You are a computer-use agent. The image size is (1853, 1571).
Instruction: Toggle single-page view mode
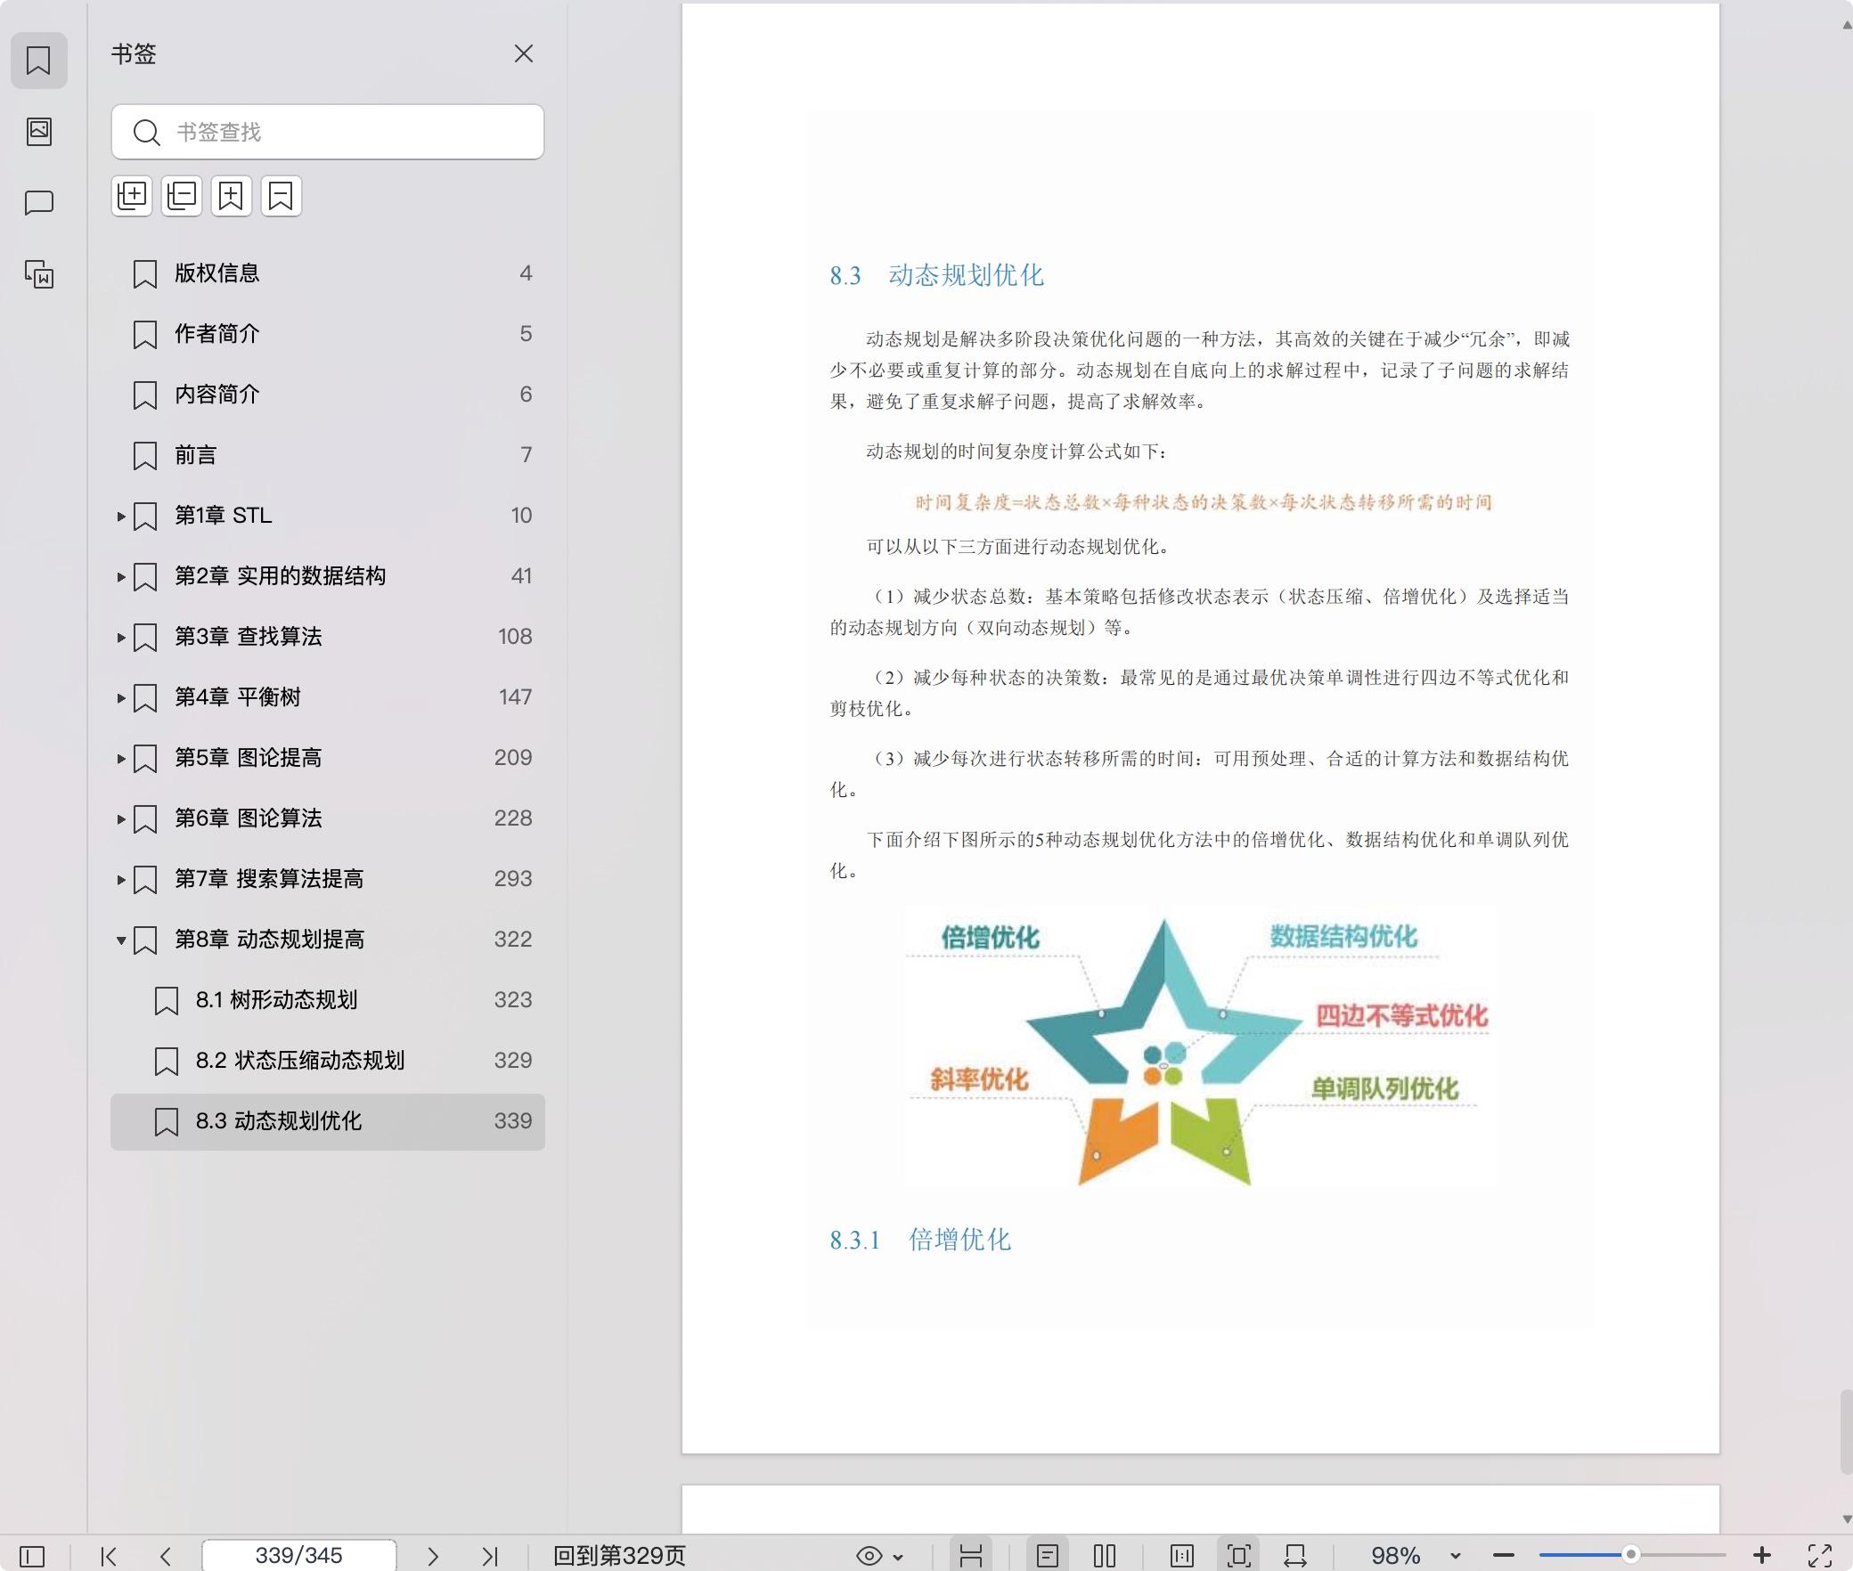(1048, 1556)
